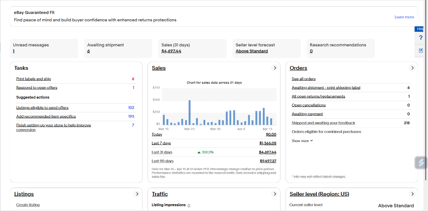Click the tallest bar in sales chart
The width and height of the screenshot is (428, 211).
click(190, 113)
